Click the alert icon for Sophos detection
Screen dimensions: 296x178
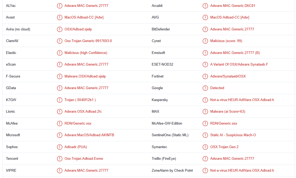click(x=60, y=147)
